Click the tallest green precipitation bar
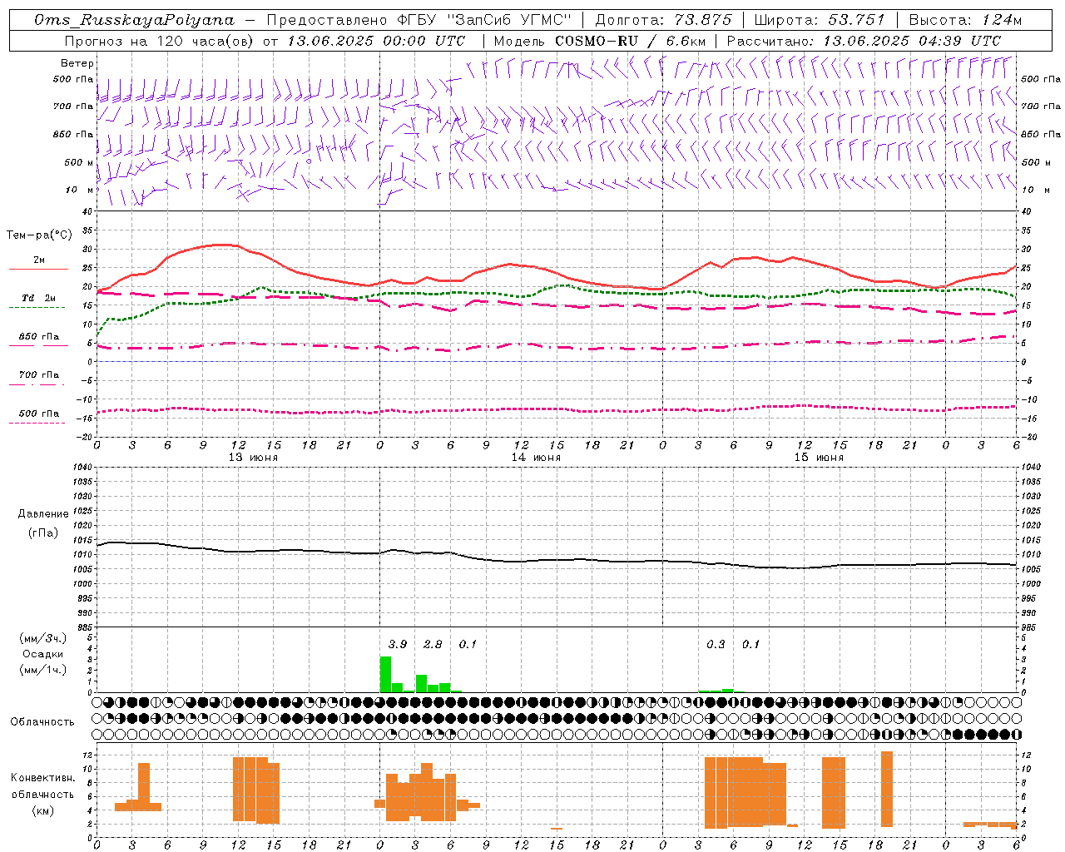 point(385,674)
